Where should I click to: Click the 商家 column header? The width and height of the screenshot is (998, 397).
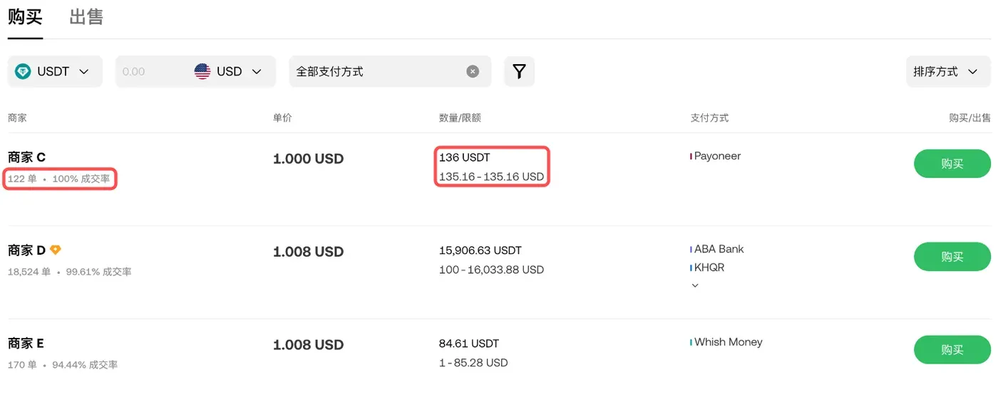[17, 118]
